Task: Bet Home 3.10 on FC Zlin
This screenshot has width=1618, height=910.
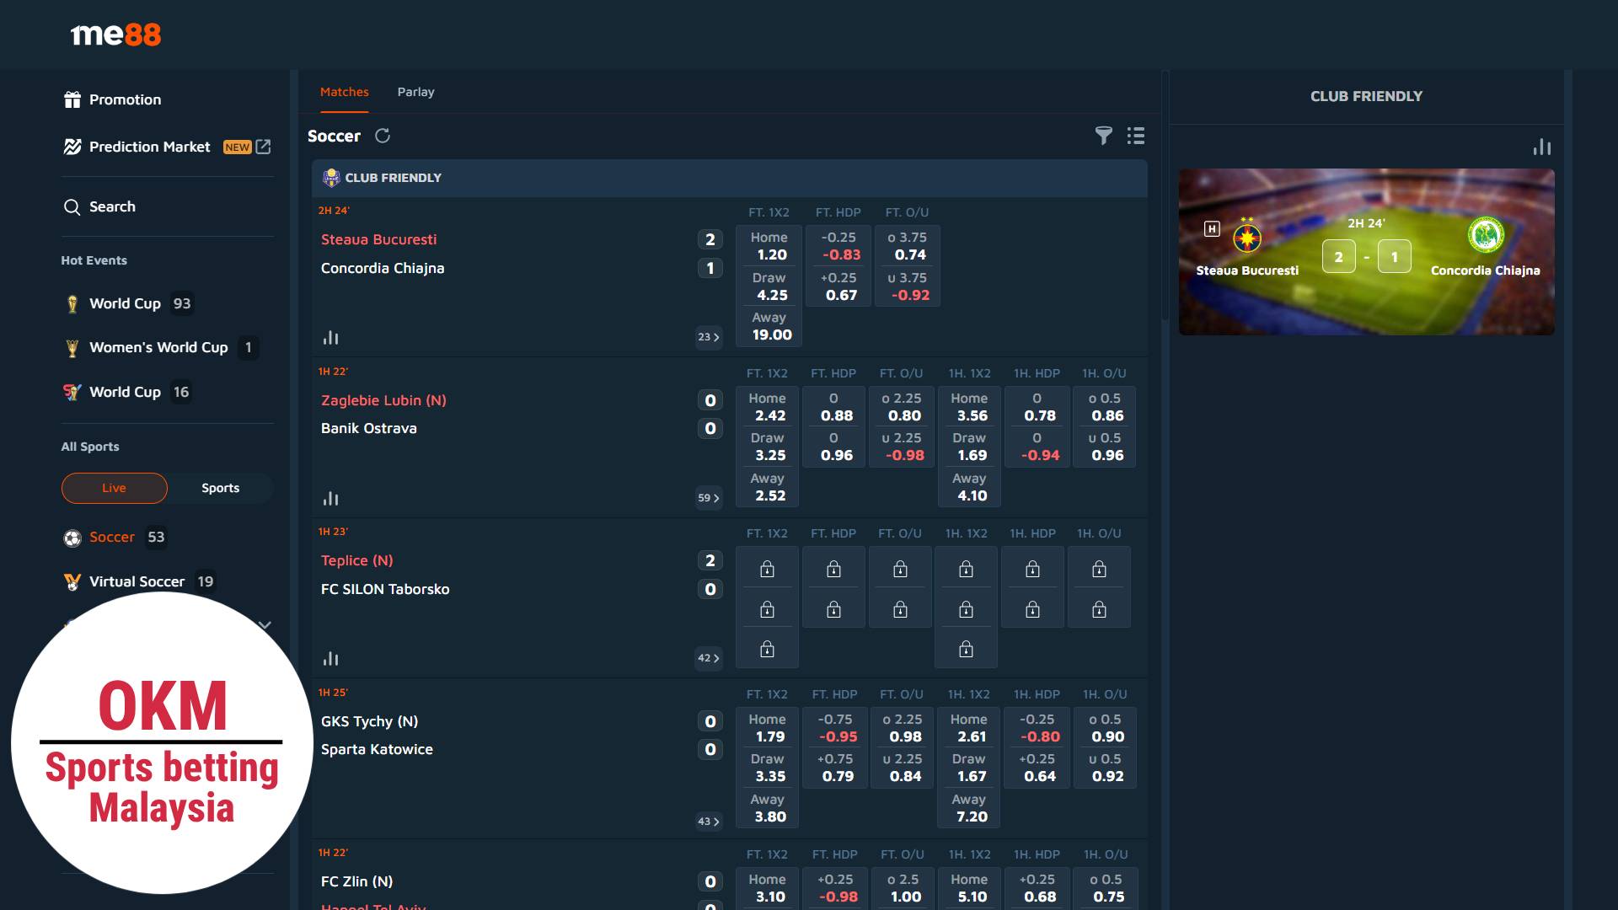Action: pyautogui.click(x=767, y=888)
